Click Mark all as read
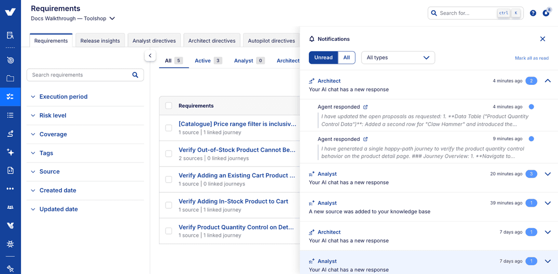558x274 pixels. coord(531,58)
